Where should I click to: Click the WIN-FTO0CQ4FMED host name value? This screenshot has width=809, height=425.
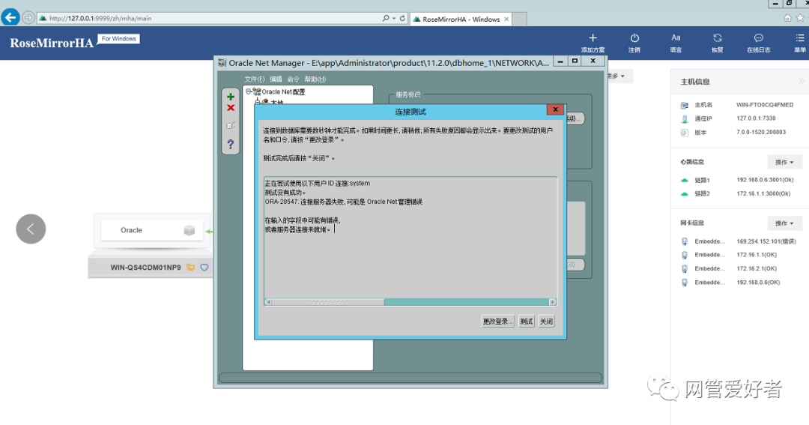click(765, 105)
